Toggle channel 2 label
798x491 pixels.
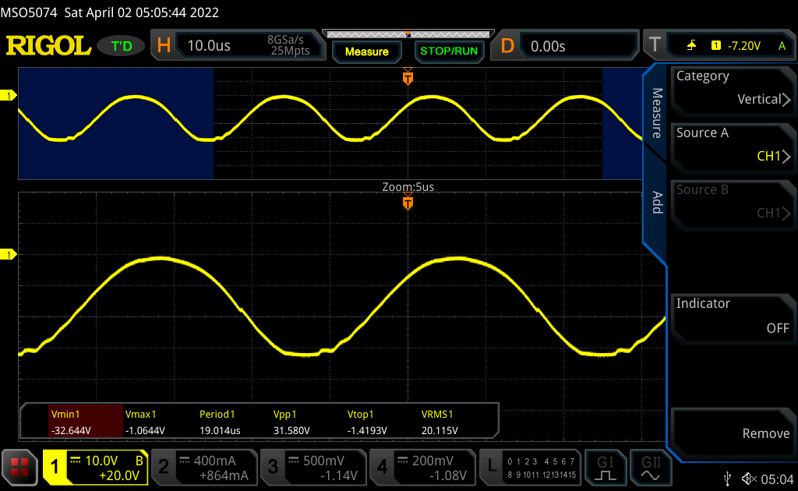coord(164,467)
